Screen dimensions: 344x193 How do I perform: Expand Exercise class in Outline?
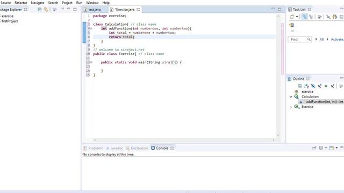pyautogui.click(x=291, y=107)
